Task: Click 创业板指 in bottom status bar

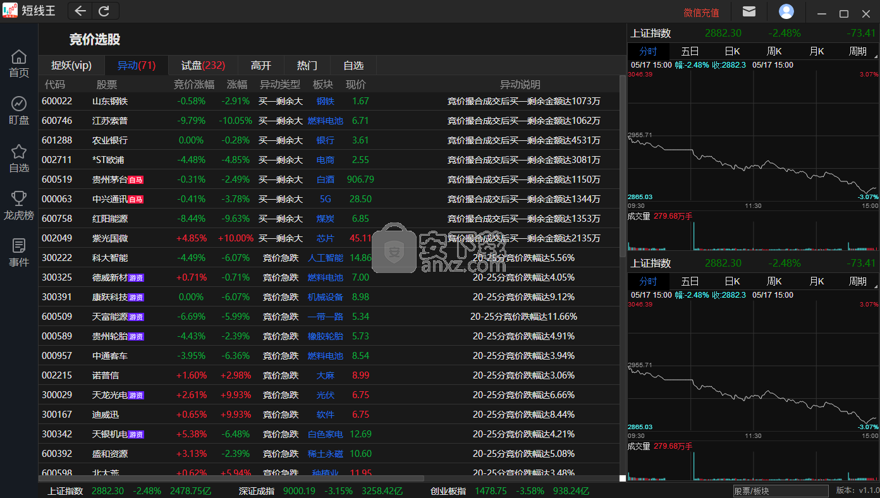Action: click(448, 491)
